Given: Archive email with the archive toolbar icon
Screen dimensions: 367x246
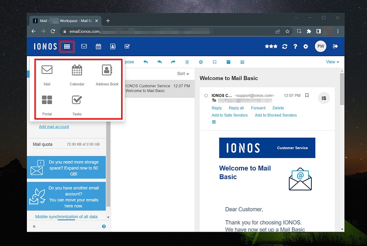Looking at the screenshot, I should coord(228,62).
